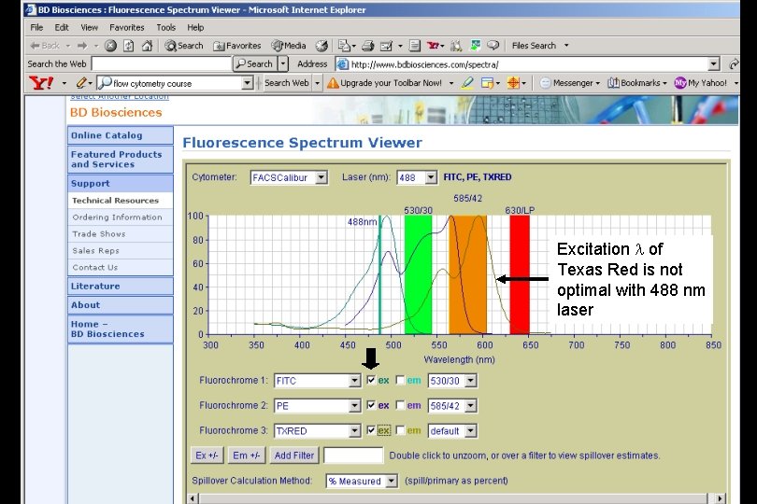757x504 pixels.
Task: Click the orange 585/42 filter band
Action: point(468,275)
